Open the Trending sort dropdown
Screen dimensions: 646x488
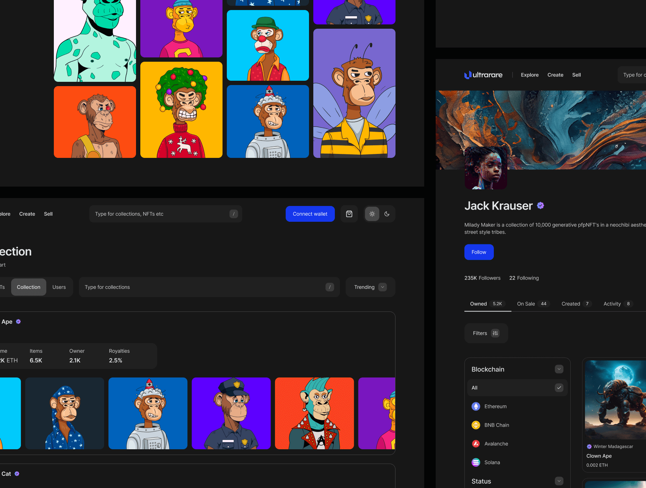370,287
